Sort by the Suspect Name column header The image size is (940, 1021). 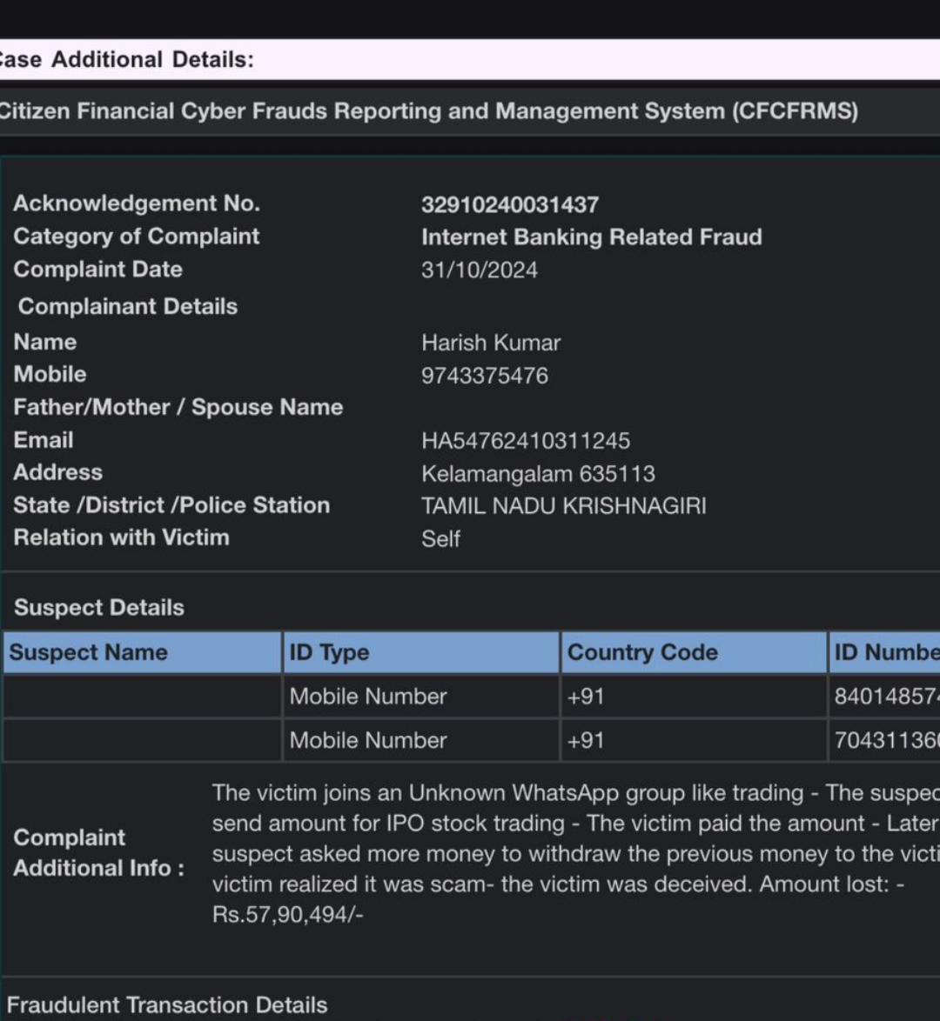pyautogui.click(x=88, y=653)
